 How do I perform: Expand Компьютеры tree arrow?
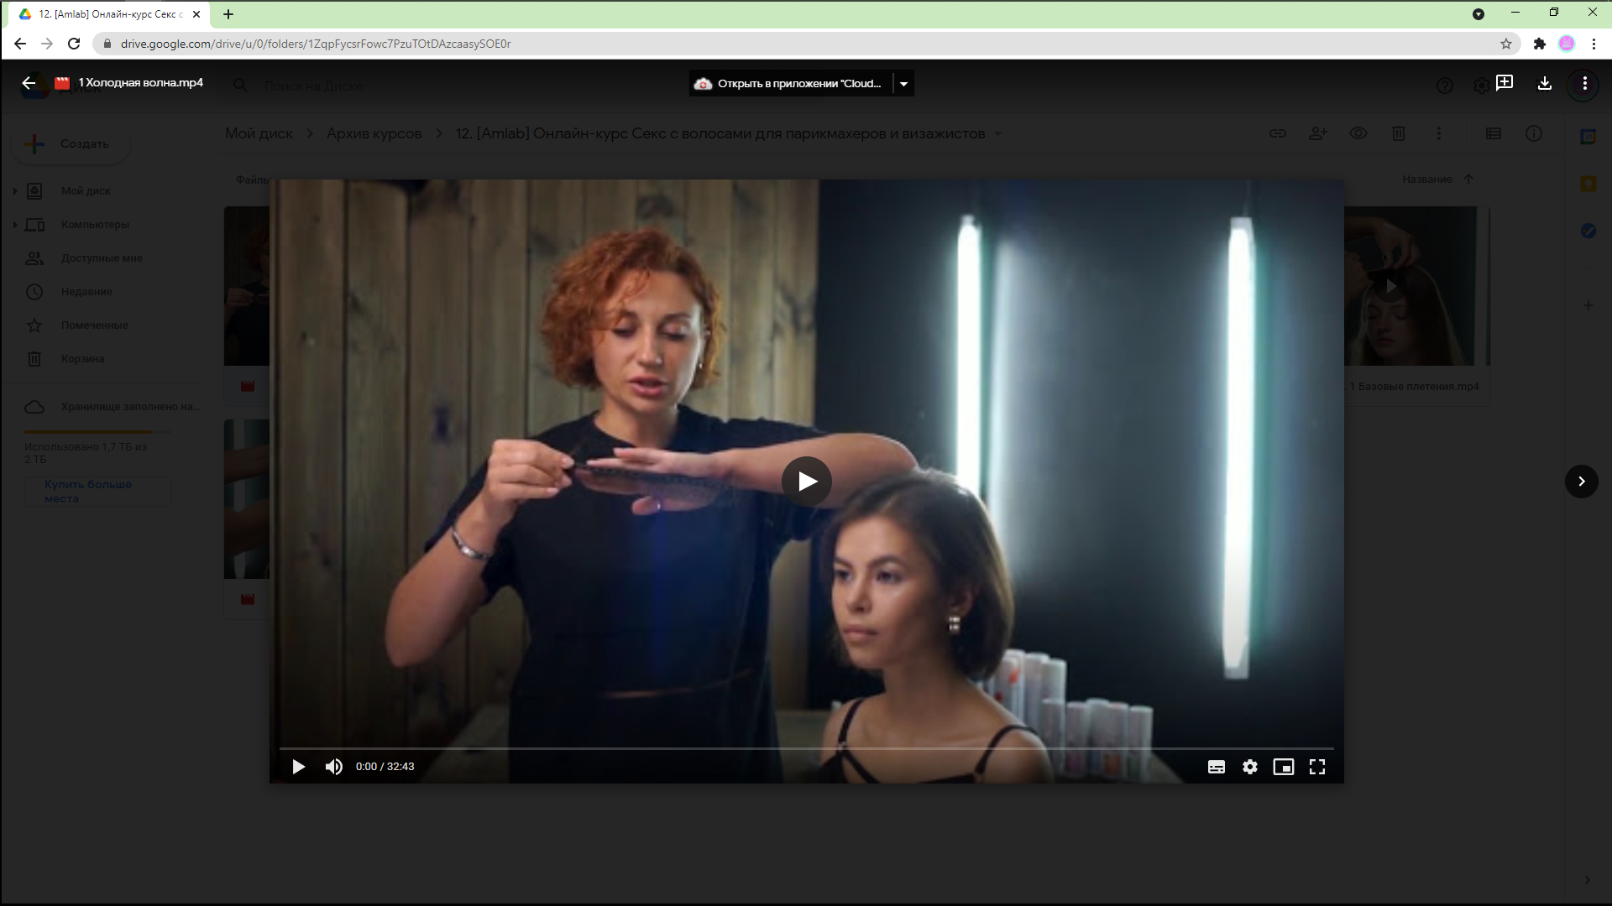pos(15,225)
